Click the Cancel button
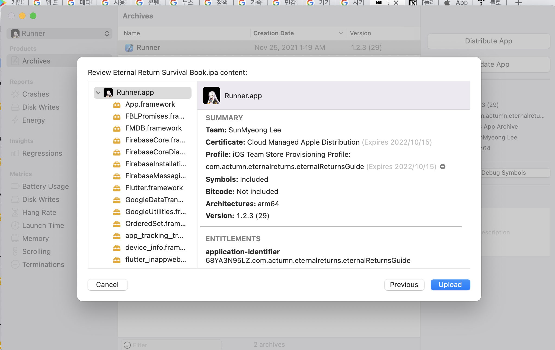Image resolution: width=555 pixels, height=350 pixels. [107, 285]
